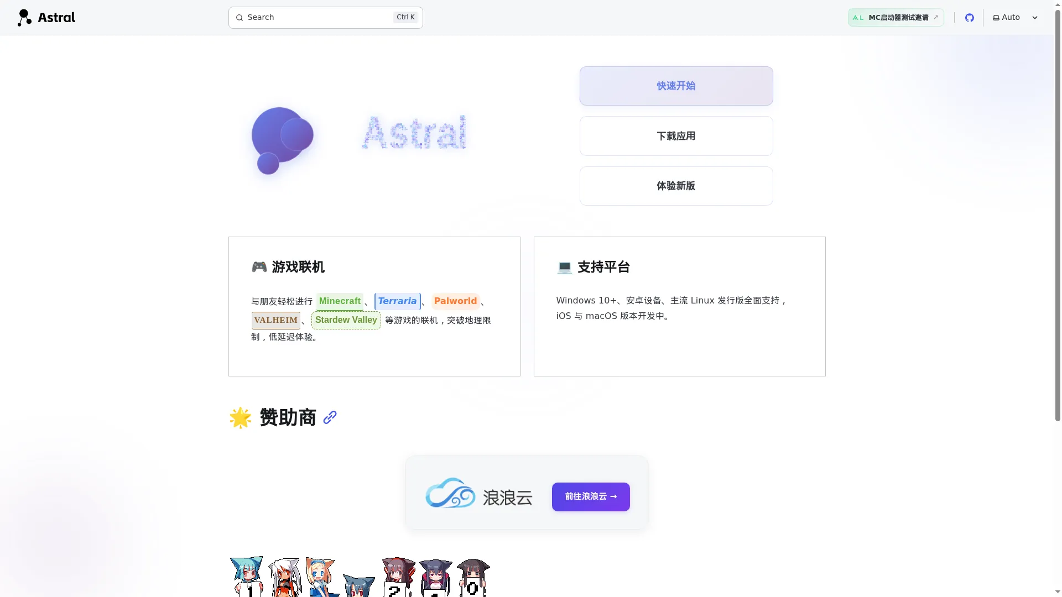Click the Terraria tag

point(397,301)
